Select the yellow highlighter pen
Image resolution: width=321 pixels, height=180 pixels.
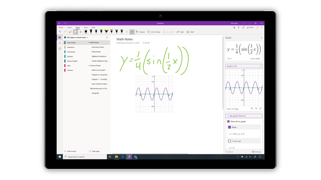(106, 32)
